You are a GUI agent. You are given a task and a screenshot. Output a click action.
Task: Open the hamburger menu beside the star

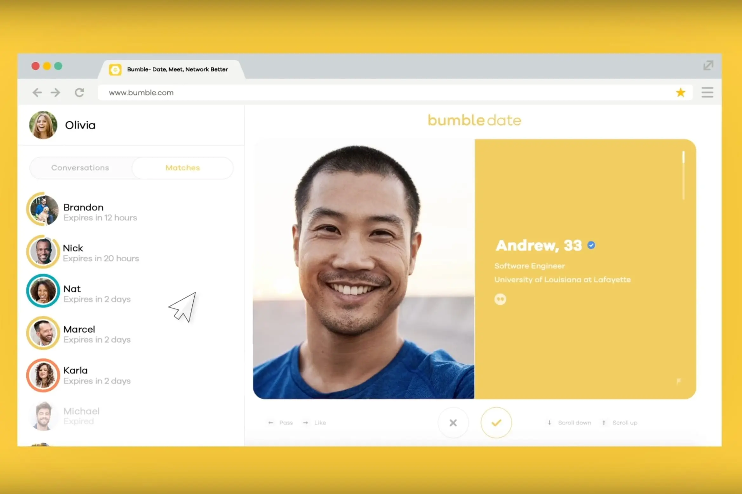707,92
